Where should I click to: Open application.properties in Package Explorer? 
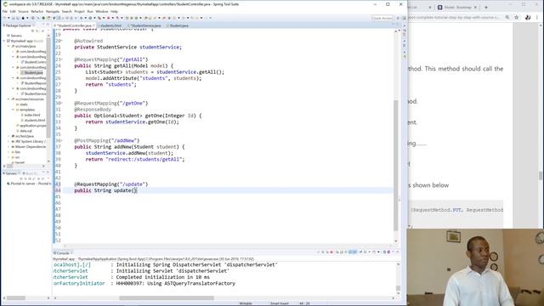32,126
